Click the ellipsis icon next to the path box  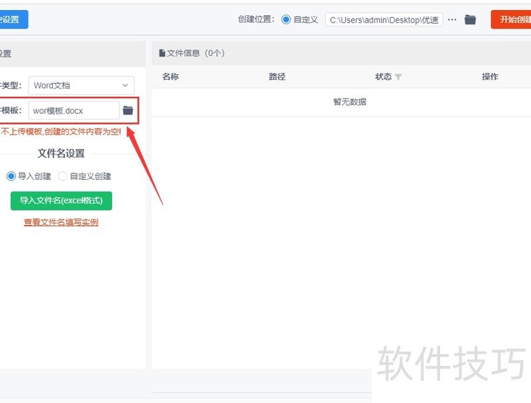[x=452, y=19]
